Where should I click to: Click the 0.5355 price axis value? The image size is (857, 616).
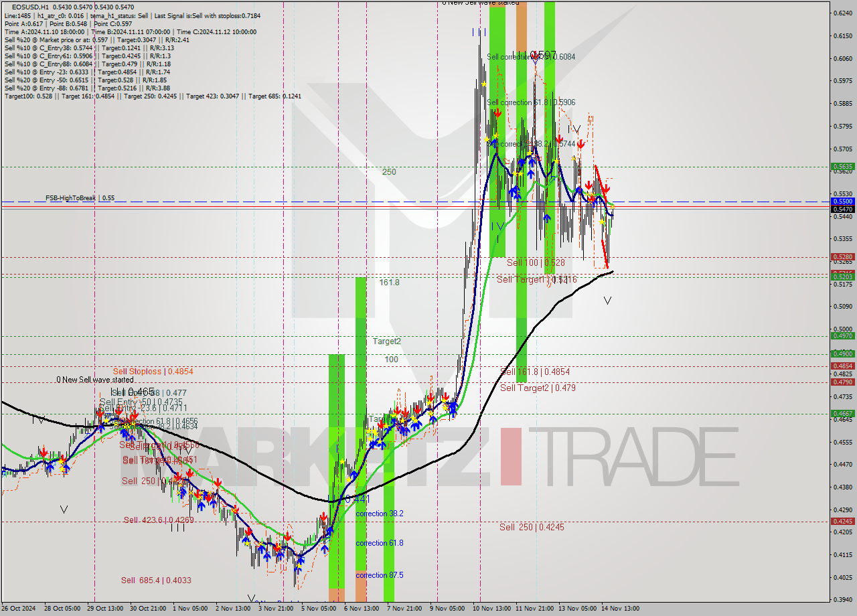(842, 238)
